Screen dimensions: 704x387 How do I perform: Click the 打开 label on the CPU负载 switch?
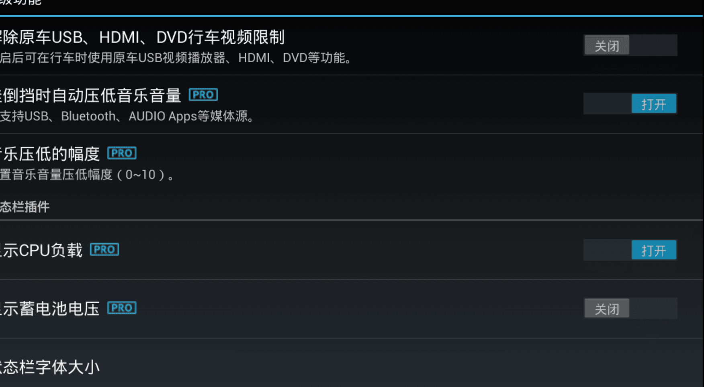pyautogui.click(x=654, y=251)
